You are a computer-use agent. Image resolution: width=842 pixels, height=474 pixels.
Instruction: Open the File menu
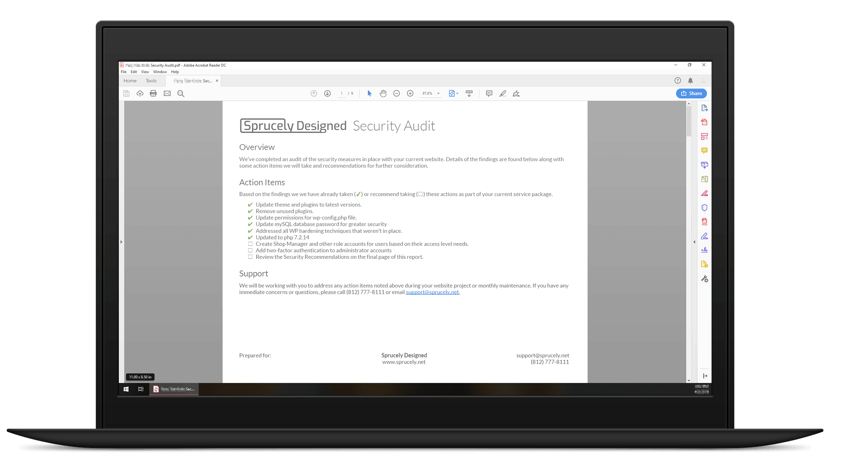pos(124,72)
